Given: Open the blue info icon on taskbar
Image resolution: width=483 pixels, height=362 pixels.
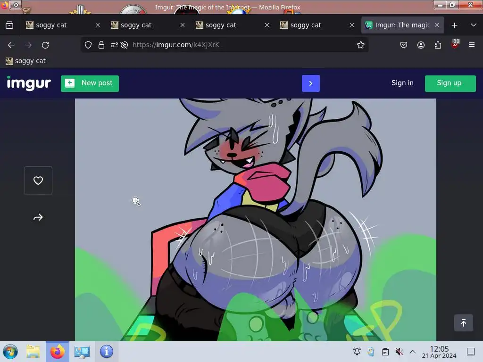Looking at the screenshot, I should click(106, 352).
